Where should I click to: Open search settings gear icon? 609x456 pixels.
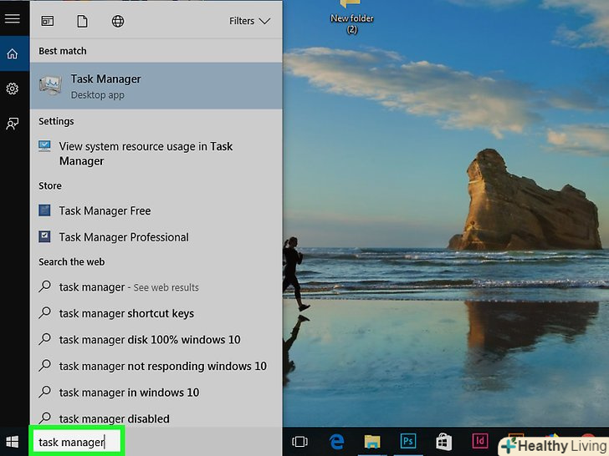[x=12, y=89]
